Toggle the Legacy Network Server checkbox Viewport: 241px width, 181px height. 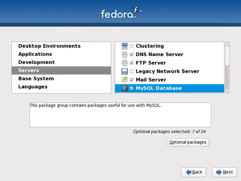pos(131,71)
